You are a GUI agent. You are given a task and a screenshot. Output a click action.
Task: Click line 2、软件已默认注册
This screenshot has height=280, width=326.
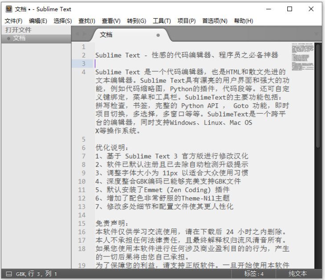click(x=172, y=165)
